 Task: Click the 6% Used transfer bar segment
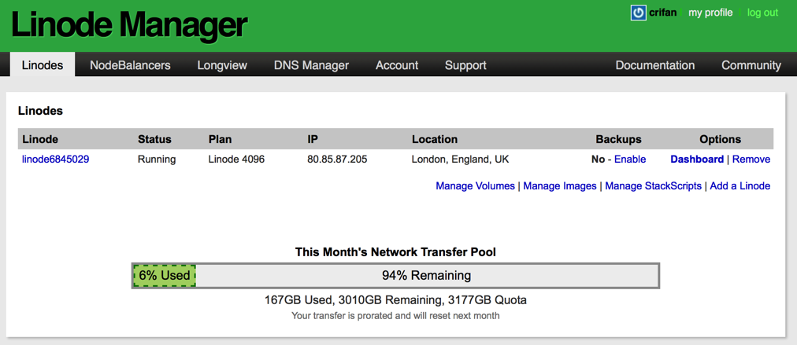point(164,276)
